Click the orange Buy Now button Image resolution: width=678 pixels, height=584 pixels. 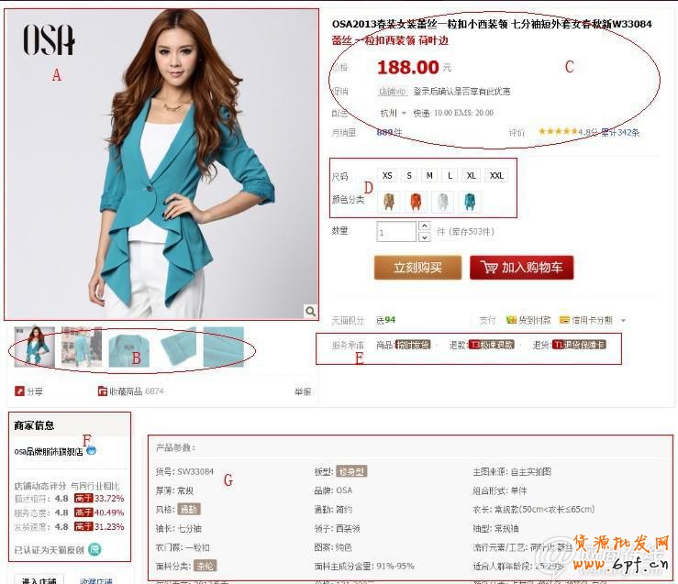pyautogui.click(x=417, y=268)
